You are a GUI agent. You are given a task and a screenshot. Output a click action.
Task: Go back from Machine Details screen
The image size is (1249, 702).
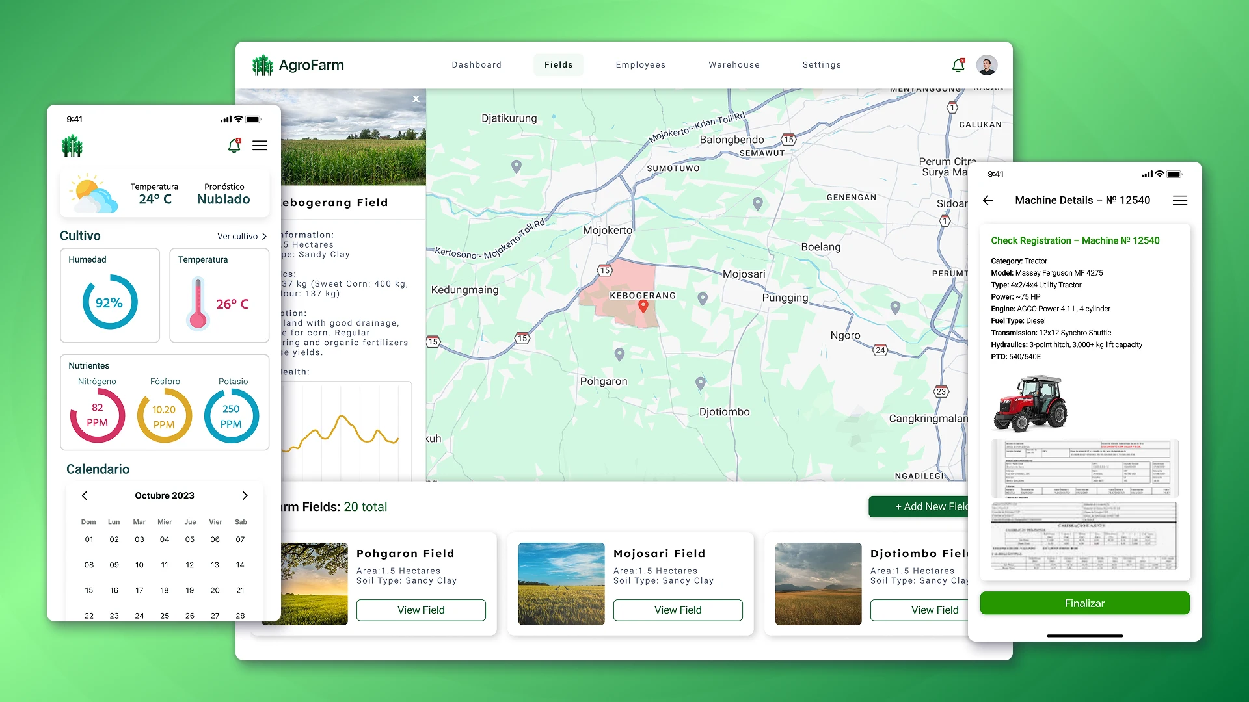point(987,201)
